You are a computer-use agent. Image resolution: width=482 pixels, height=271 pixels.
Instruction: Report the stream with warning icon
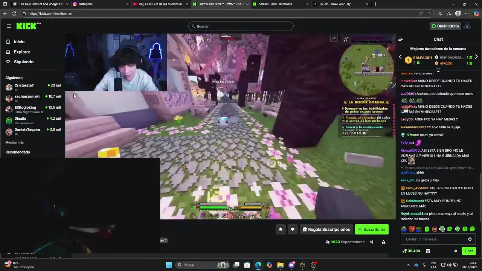384,242
